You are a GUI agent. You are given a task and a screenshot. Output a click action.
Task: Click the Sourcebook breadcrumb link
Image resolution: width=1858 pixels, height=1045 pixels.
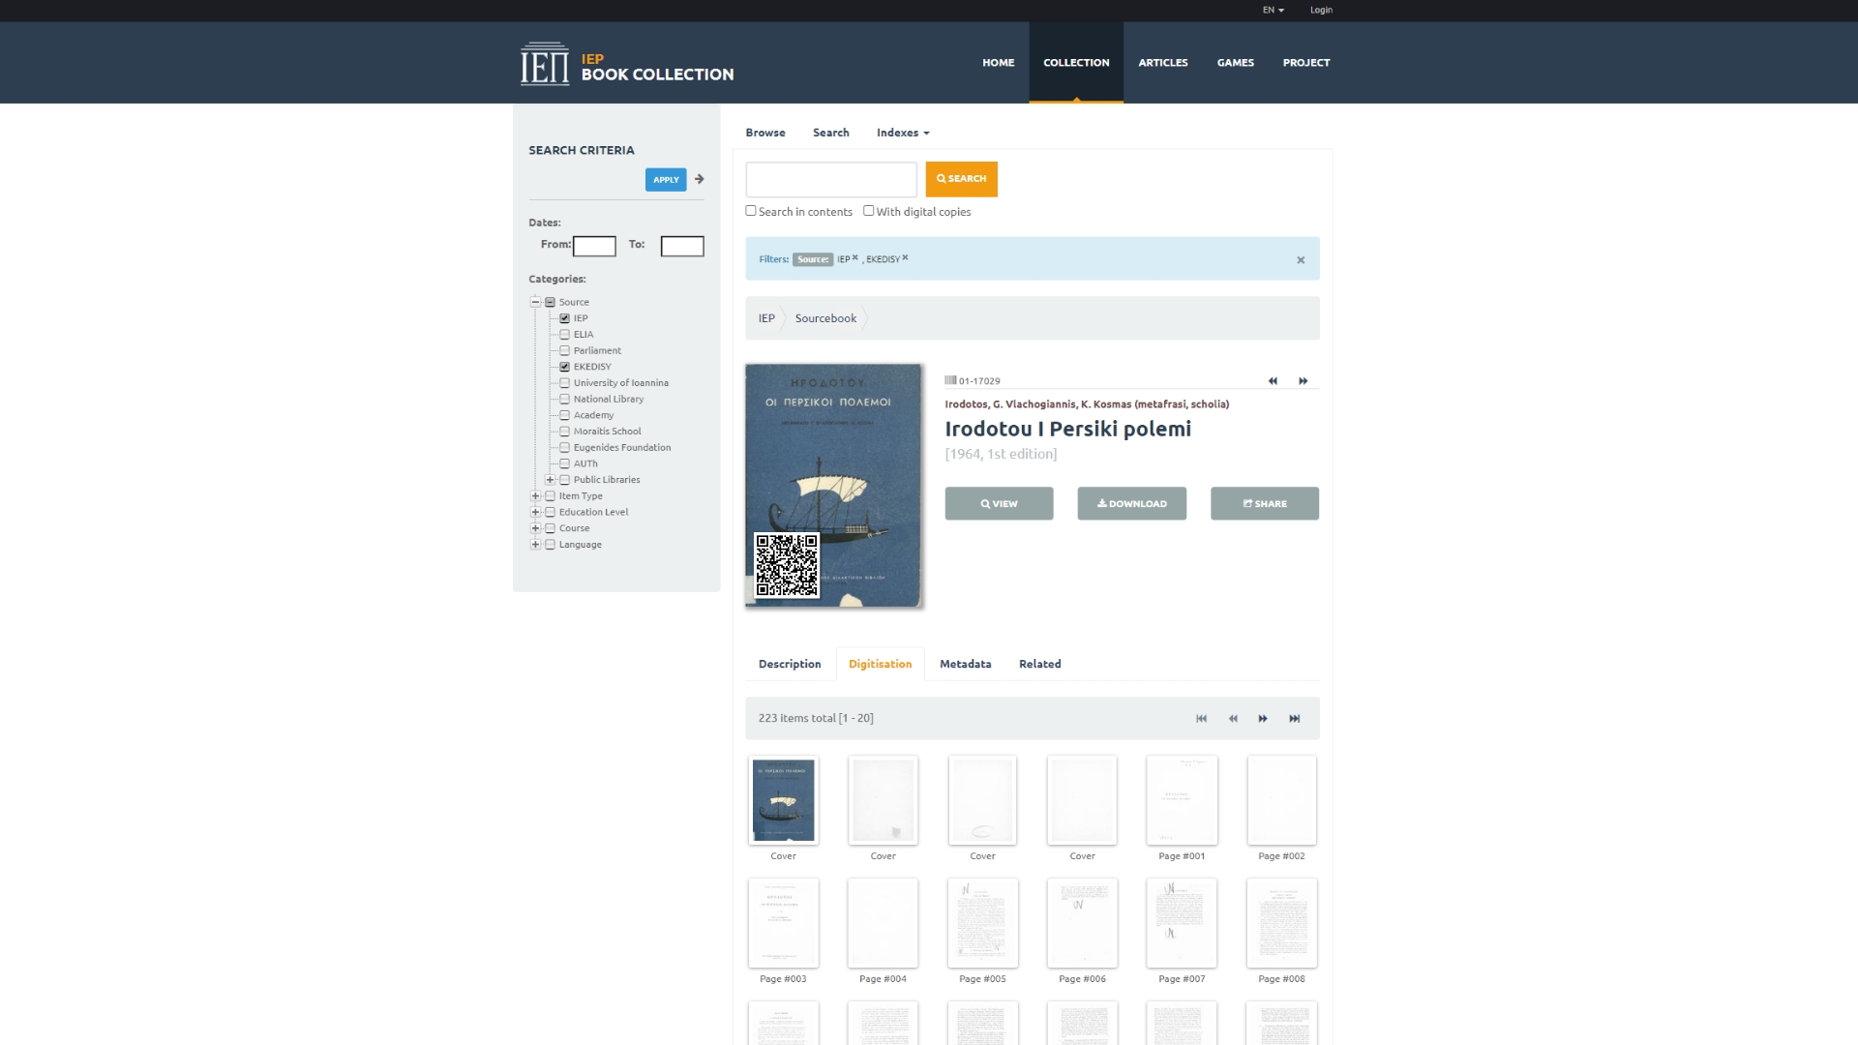pyautogui.click(x=825, y=318)
